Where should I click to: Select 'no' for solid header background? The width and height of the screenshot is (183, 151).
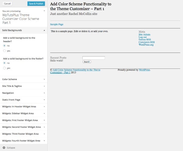(x=5, y=46)
